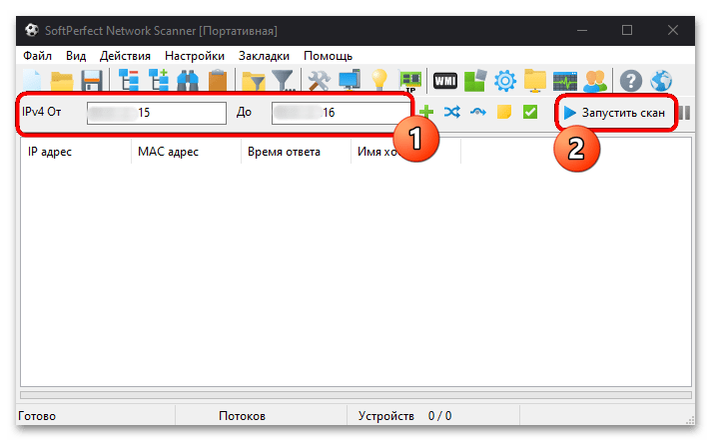Image resolution: width=711 pixels, height=441 pixels.
Task: Click the pause scan button
Action: (685, 113)
